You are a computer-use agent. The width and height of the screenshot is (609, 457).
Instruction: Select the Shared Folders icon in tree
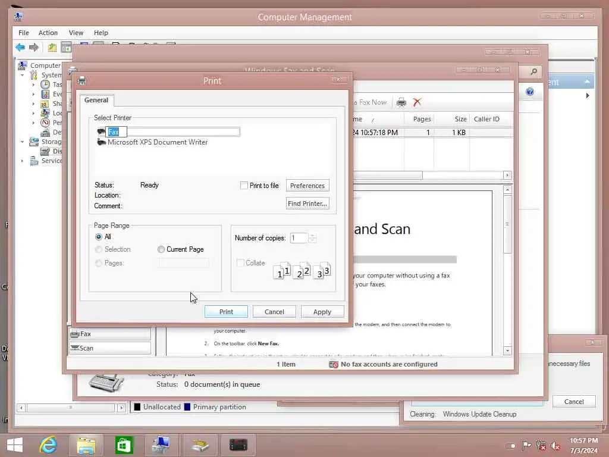pos(45,104)
